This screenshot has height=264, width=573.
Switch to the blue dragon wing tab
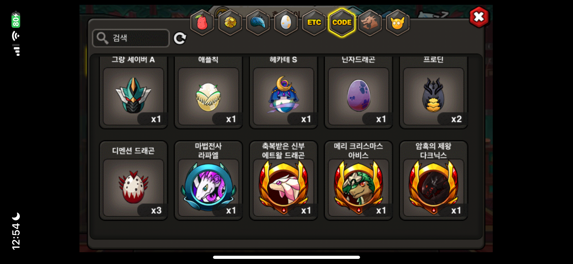pos(258,23)
